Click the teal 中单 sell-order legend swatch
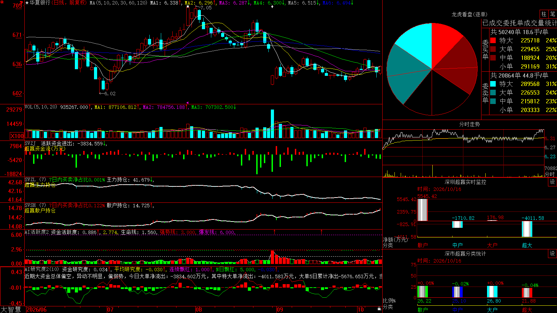 point(493,101)
